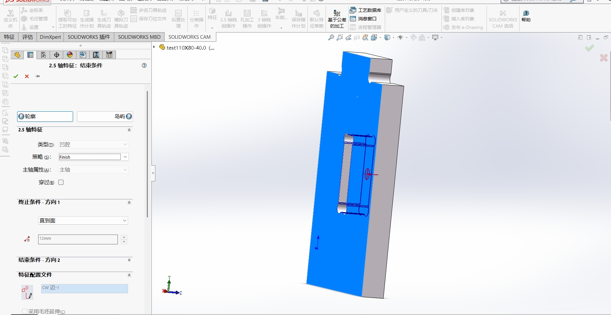Increase the depth value with up spinner

coord(124,237)
